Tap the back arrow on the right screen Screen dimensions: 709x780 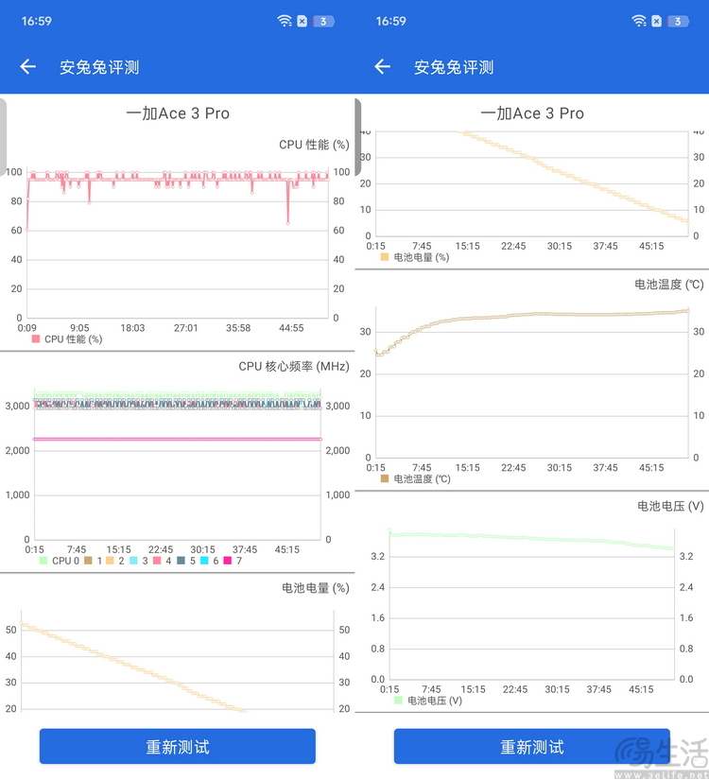(383, 66)
